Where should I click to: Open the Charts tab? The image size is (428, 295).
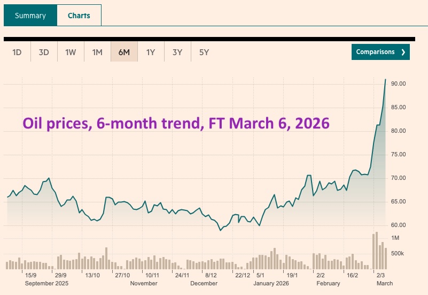click(x=79, y=16)
